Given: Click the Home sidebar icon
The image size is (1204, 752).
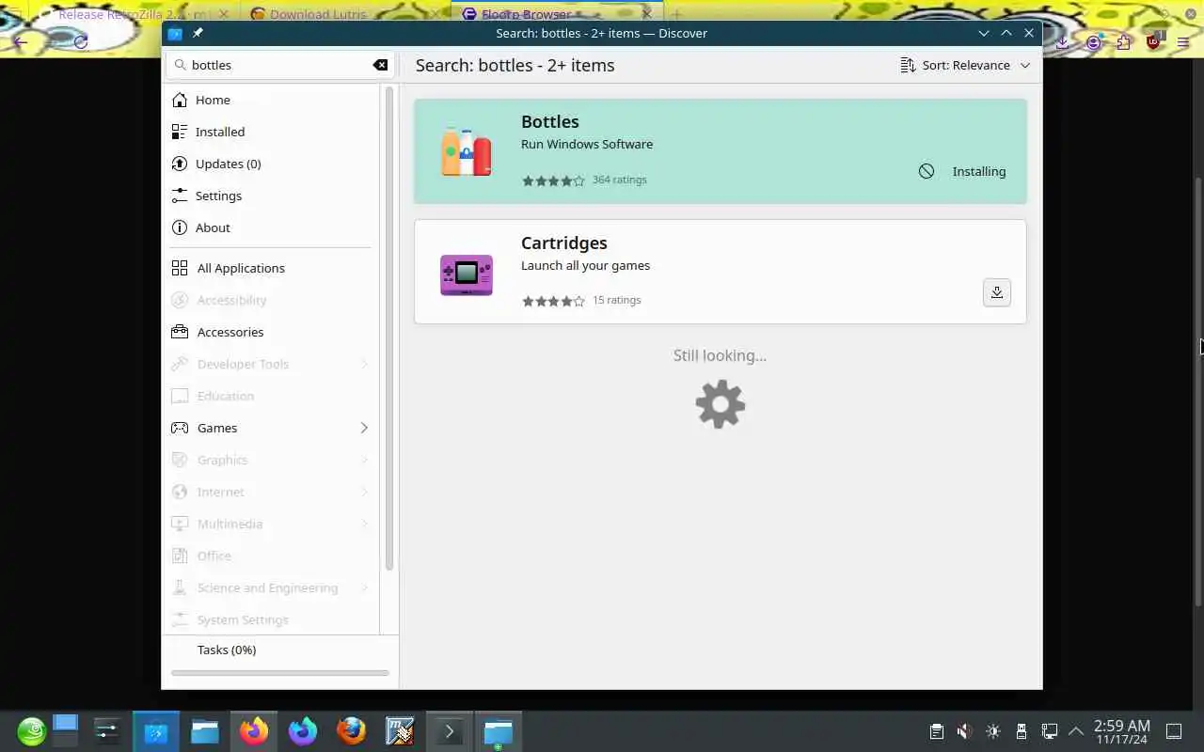Looking at the screenshot, I should [x=180, y=100].
